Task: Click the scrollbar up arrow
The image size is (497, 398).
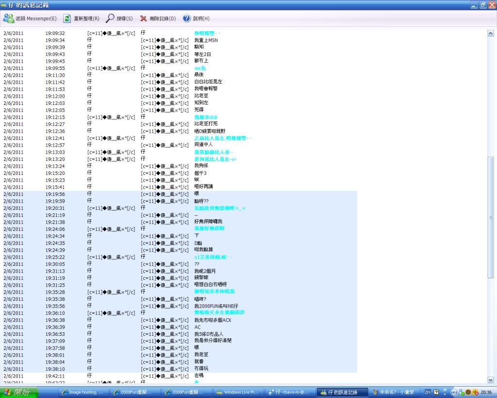Action: 490,33
